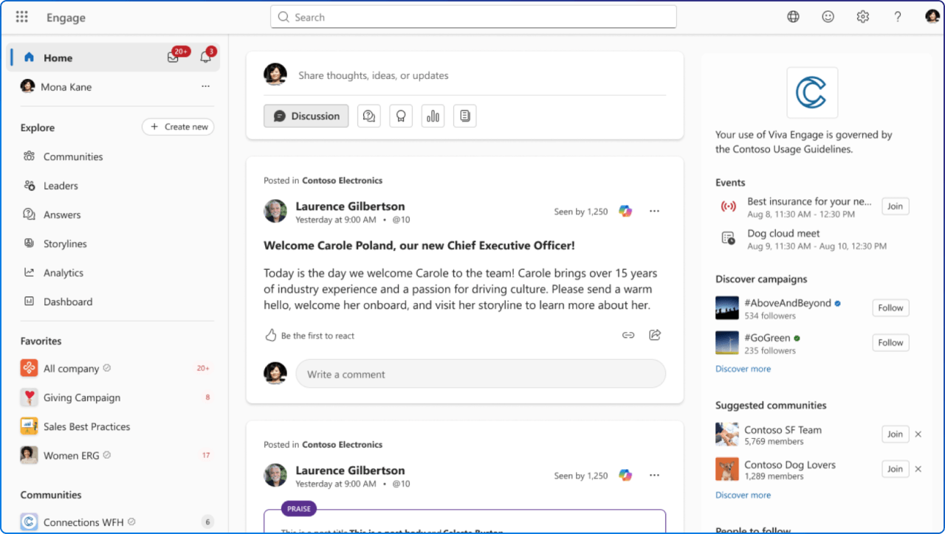The image size is (945, 534).
Task: Open the #GoGreen campaign thumbnail
Action: click(727, 343)
